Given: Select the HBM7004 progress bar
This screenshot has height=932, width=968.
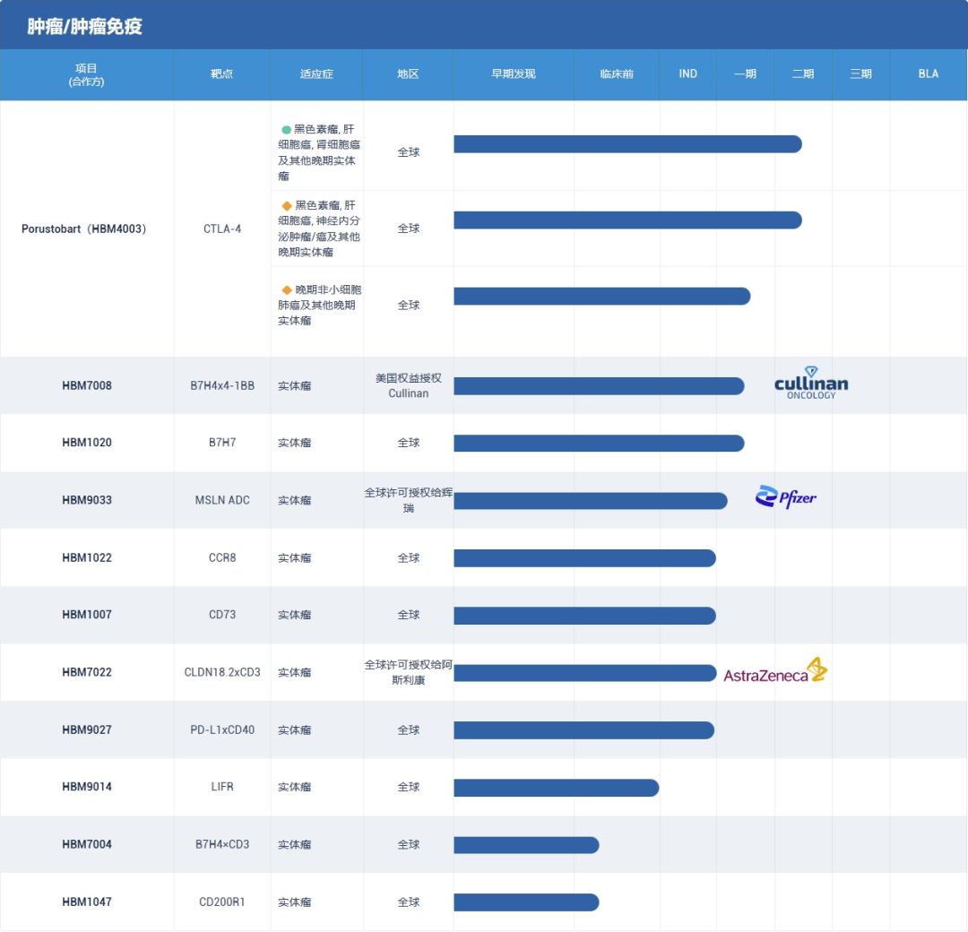Looking at the screenshot, I should coord(526,845).
